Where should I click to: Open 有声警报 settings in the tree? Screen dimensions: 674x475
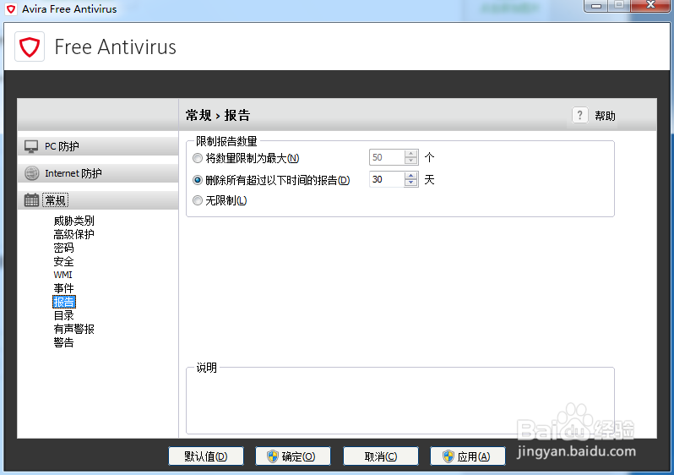(x=74, y=329)
